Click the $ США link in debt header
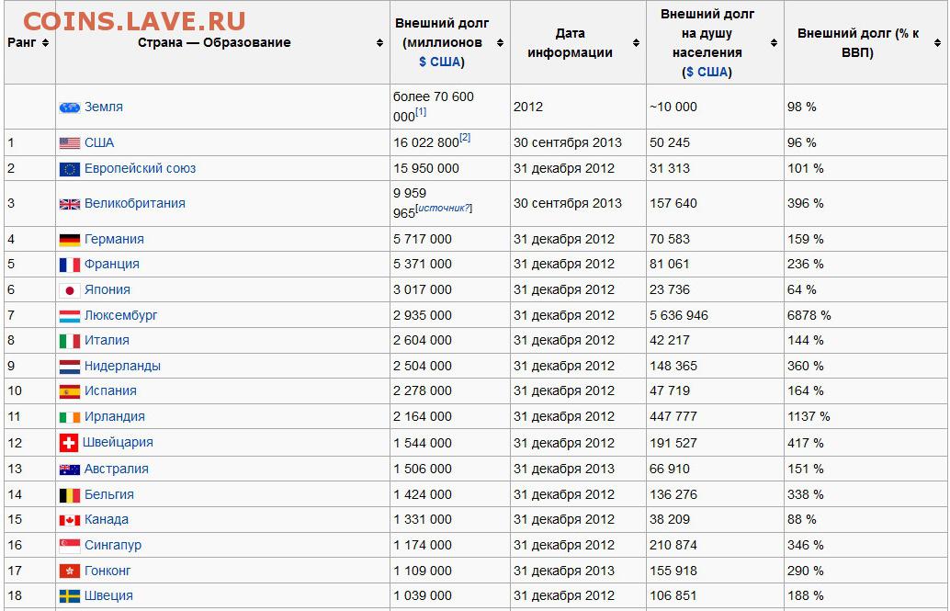 click(x=441, y=62)
